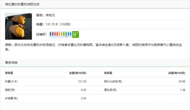The height and width of the screenshot is (110, 190).
Task: Select the 营养信息 section heading
Action: (11, 63)
